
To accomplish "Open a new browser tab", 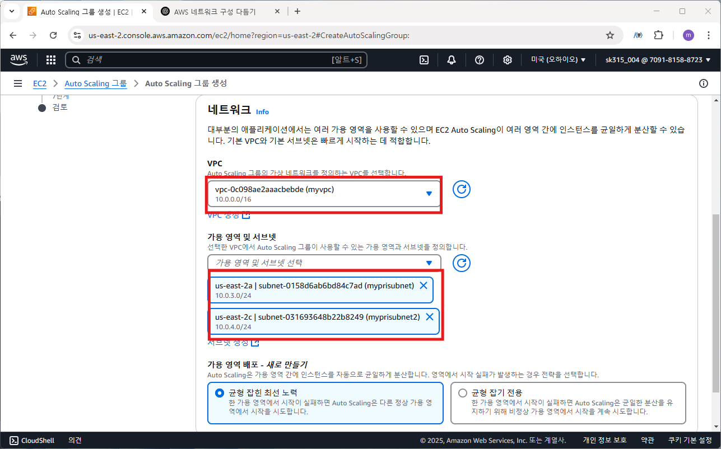I will click(297, 11).
